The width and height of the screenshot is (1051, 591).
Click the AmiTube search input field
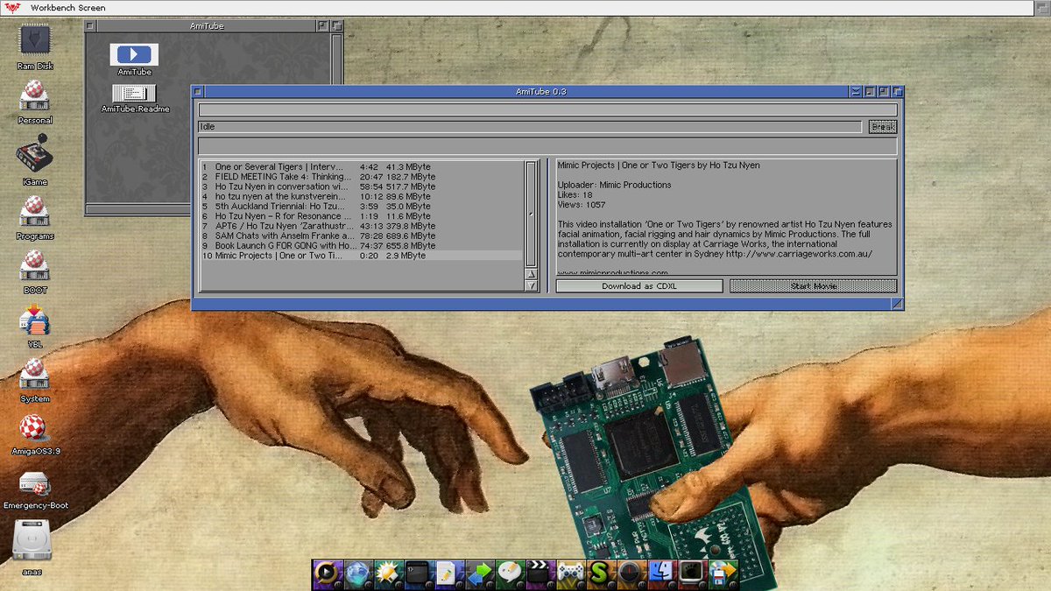tap(547, 110)
